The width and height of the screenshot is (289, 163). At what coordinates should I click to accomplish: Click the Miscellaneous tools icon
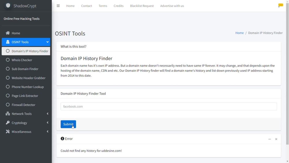point(8,132)
